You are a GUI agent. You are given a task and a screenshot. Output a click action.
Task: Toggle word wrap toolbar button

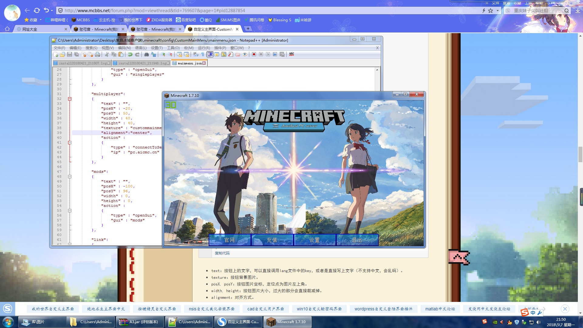pos(196,54)
